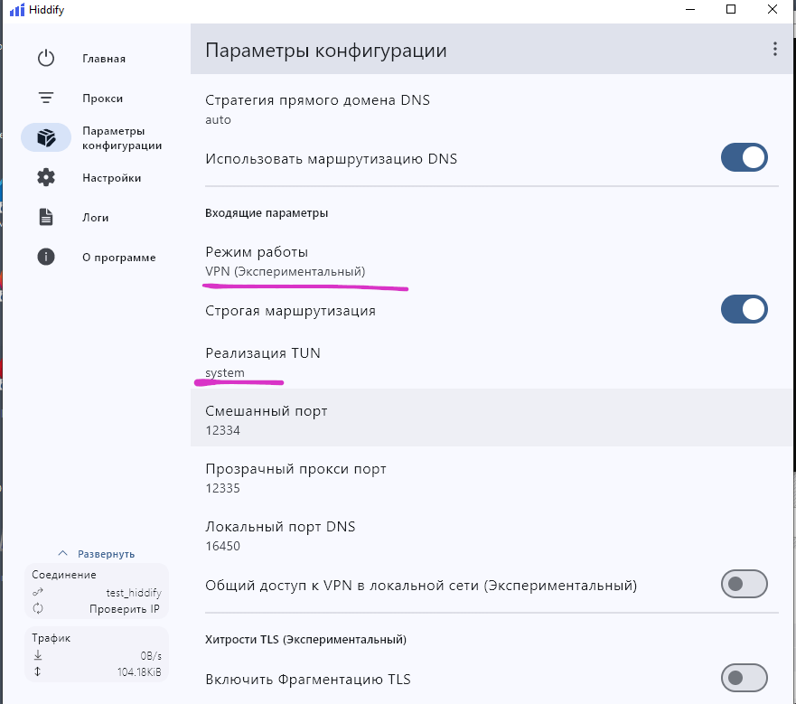Click the Логи document icon
This screenshot has width=796, height=704.
46,218
